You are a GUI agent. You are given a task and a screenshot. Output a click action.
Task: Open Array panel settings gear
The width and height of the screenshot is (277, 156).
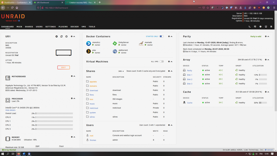[266, 60]
